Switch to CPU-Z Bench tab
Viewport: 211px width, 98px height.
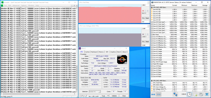point(119,52)
